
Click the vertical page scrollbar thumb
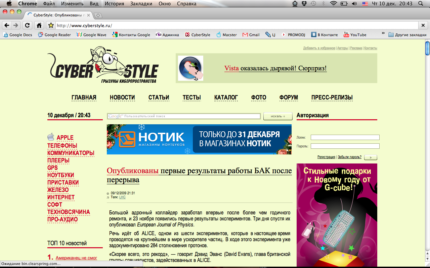tap(427, 48)
